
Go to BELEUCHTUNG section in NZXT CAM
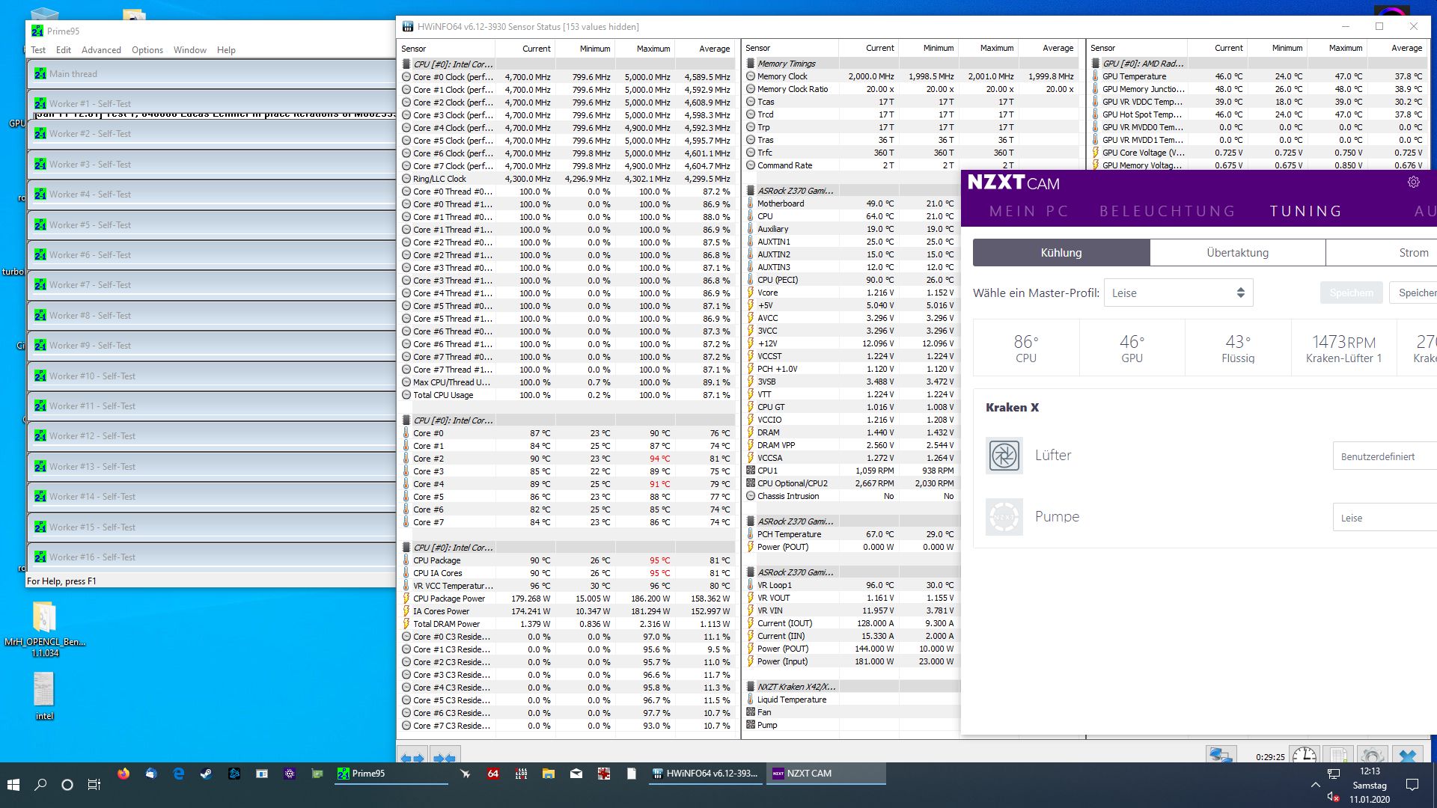click(1167, 211)
